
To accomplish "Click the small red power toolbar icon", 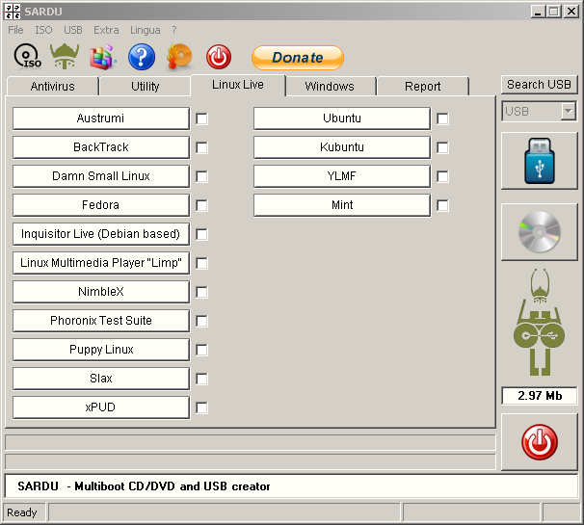I will 219,57.
